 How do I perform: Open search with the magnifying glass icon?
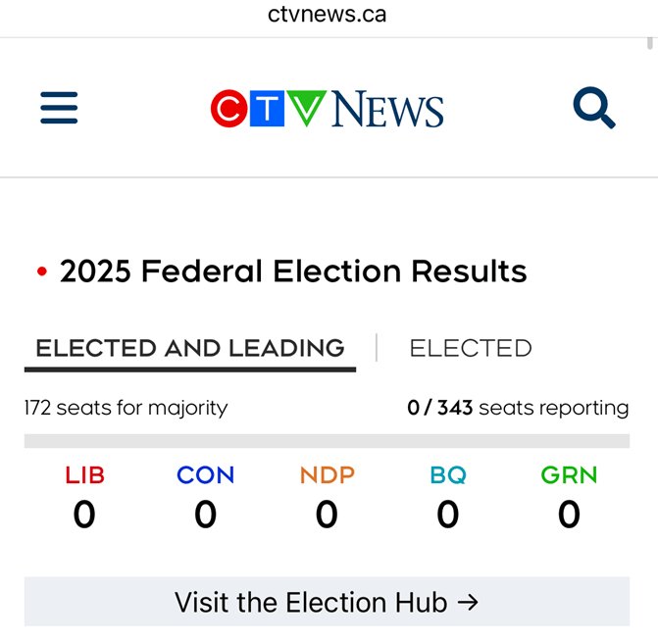[594, 108]
